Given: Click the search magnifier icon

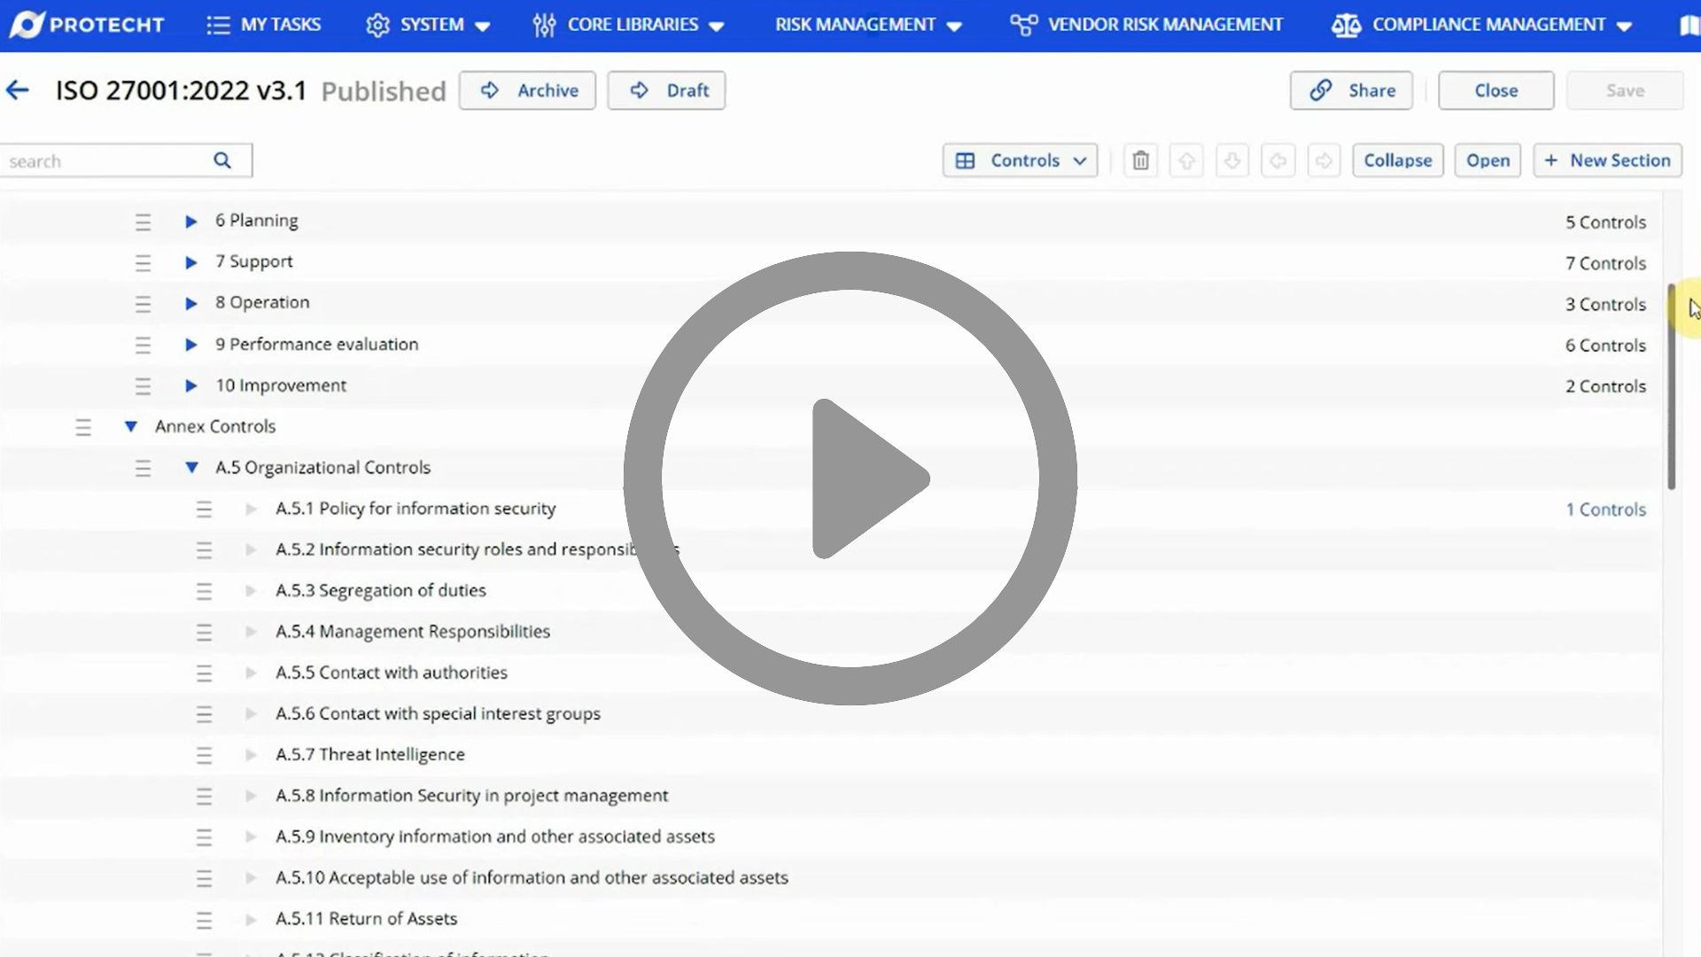Looking at the screenshot, I should 222,160.
